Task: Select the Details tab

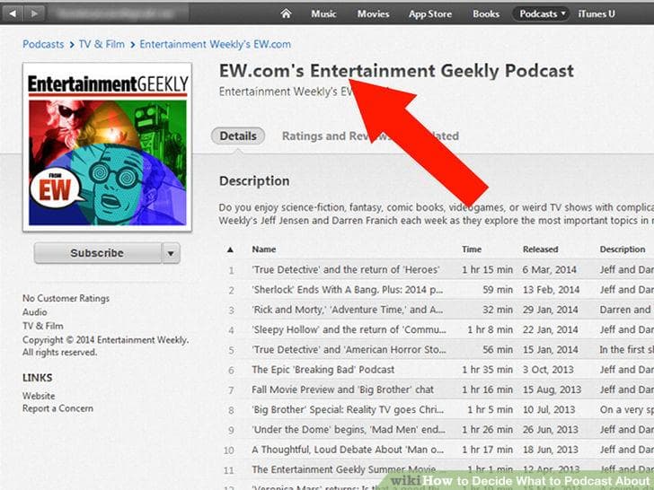Action: [238, 136]
